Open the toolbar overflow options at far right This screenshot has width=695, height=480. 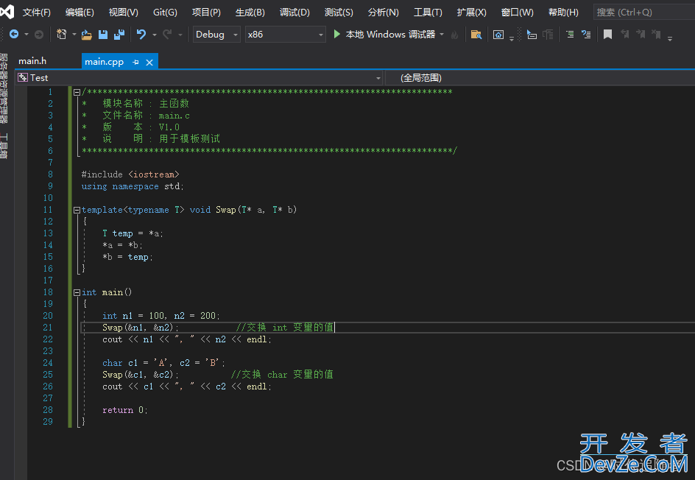pos(670,38)
